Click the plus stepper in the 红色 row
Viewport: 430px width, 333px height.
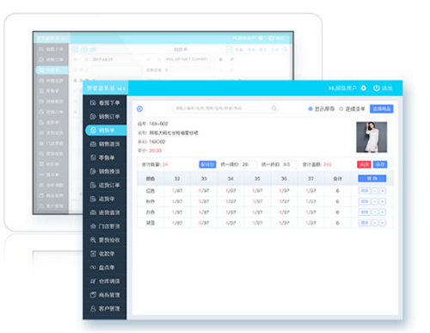pyautogui.click(x=383, y=191)
